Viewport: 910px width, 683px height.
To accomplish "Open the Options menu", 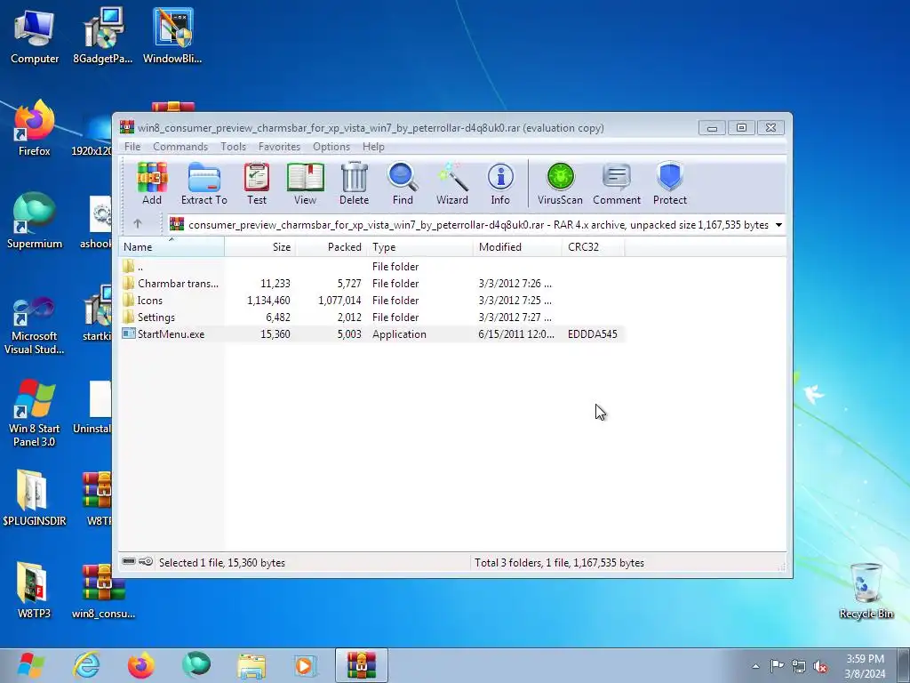I will click(x=331, y=147).
